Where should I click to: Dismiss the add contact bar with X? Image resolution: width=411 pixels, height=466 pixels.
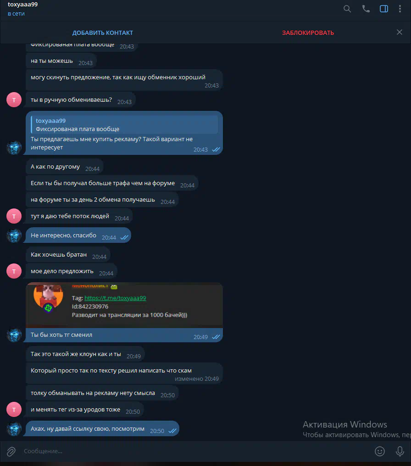tap(400, 32)
